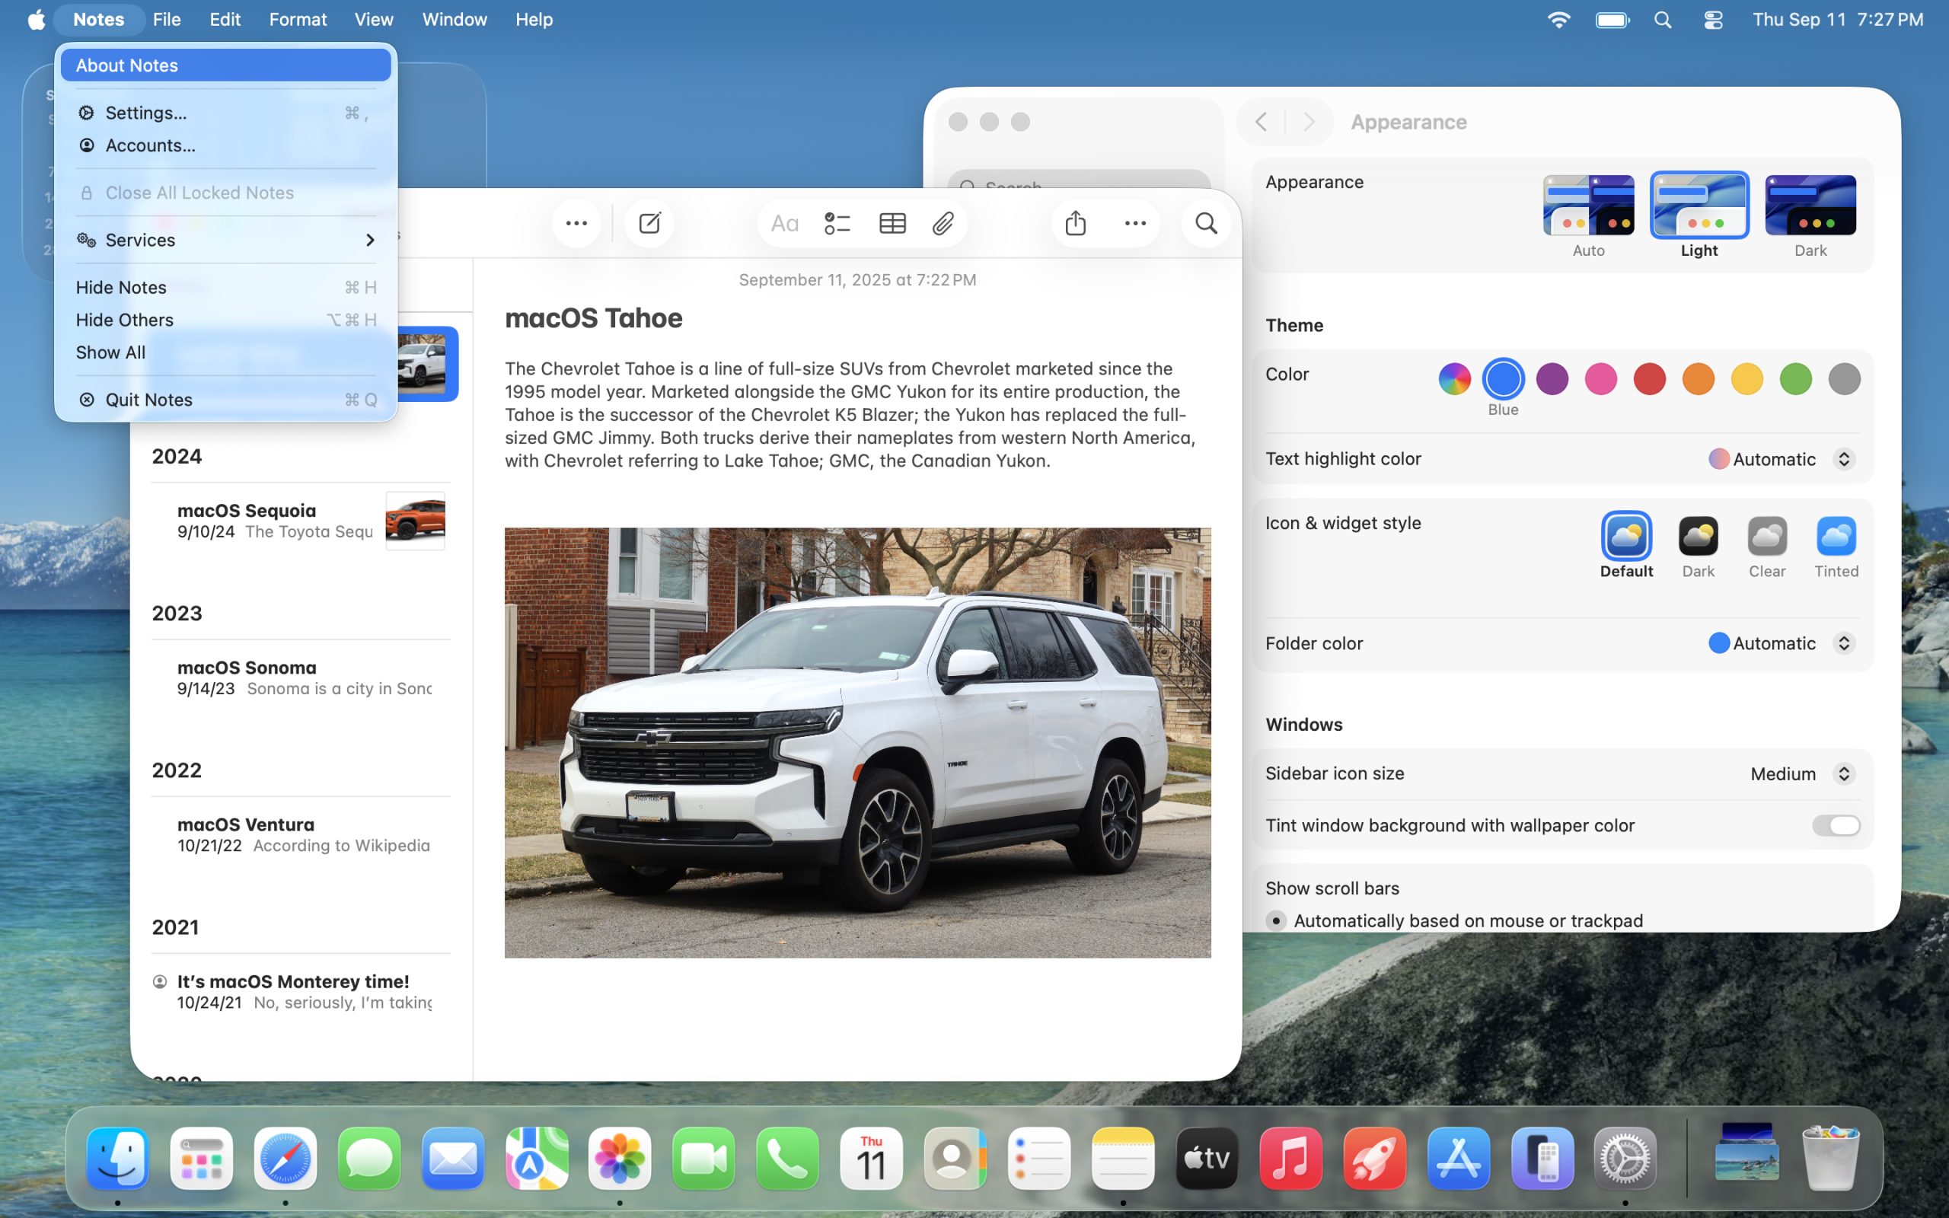Insert a table using the table icon
The height and width of the screenshot is (1218, 1949).
click(892, 223)
